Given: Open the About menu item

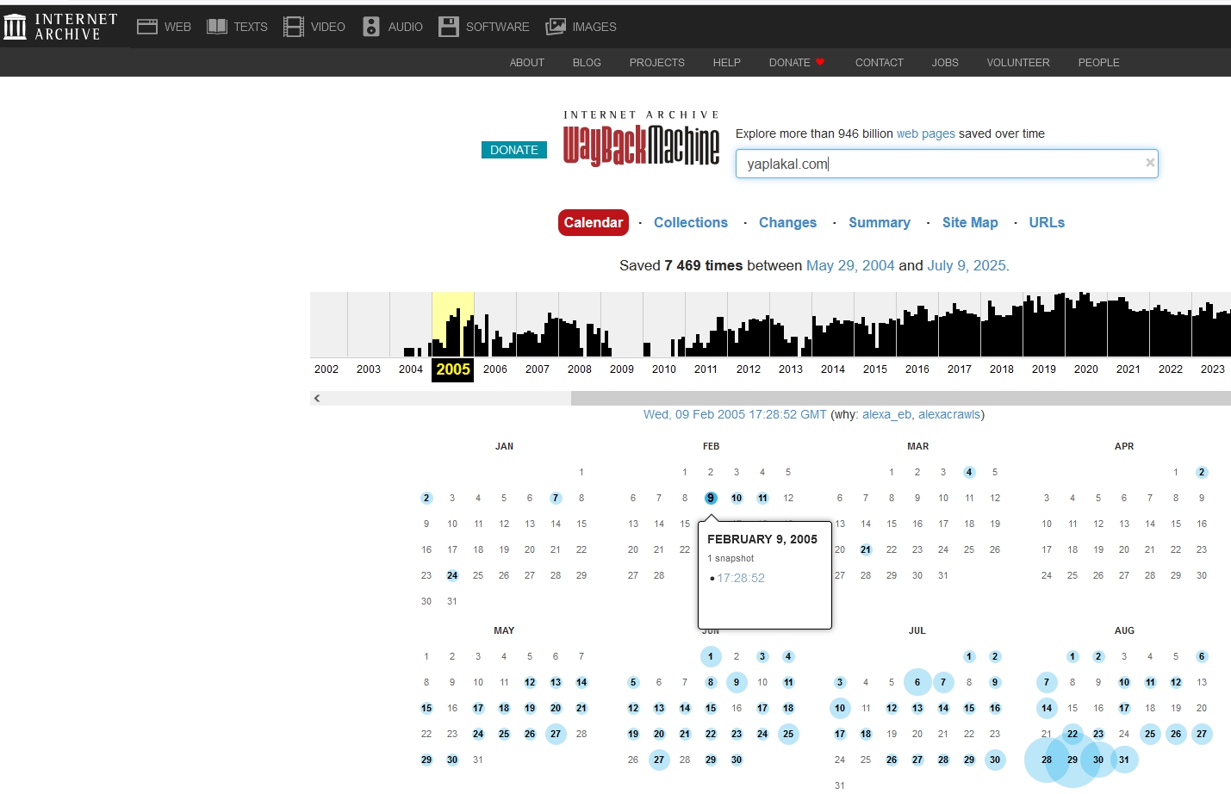Looking at the screenshot, I should pyautogui.click(x=527, y=63).
